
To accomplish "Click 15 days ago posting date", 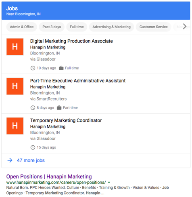I will coord(46,147).
